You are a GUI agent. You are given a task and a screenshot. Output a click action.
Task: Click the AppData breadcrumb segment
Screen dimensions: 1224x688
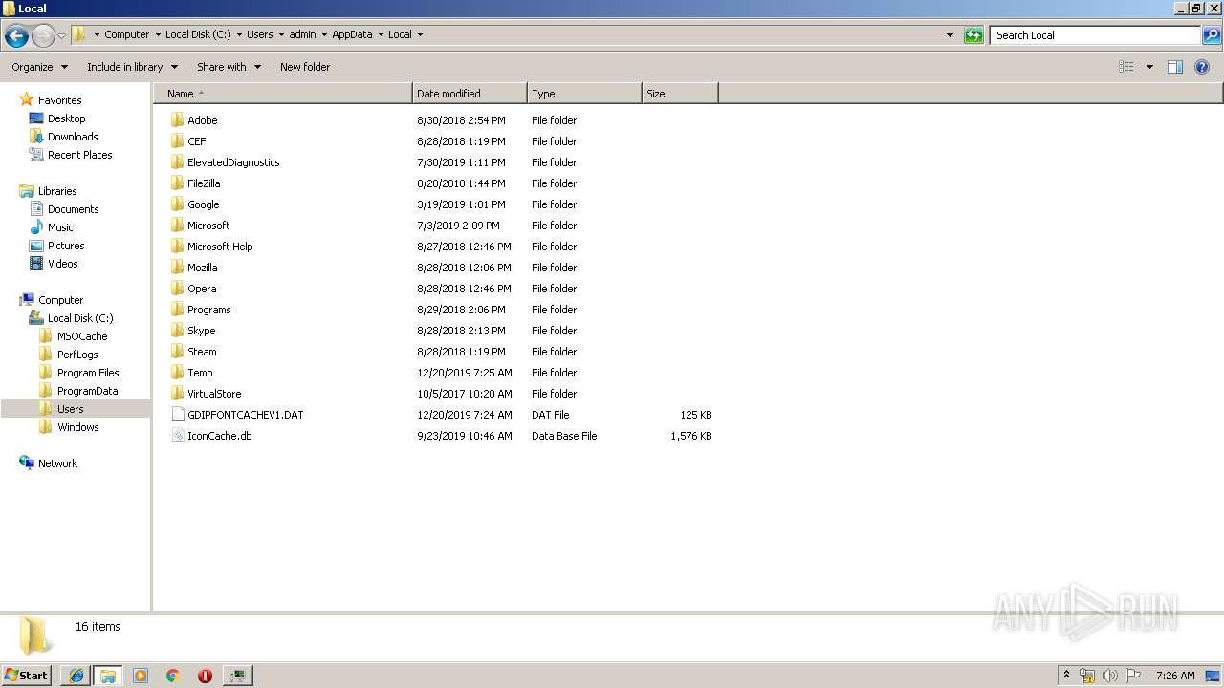click(x=352, y=34)
